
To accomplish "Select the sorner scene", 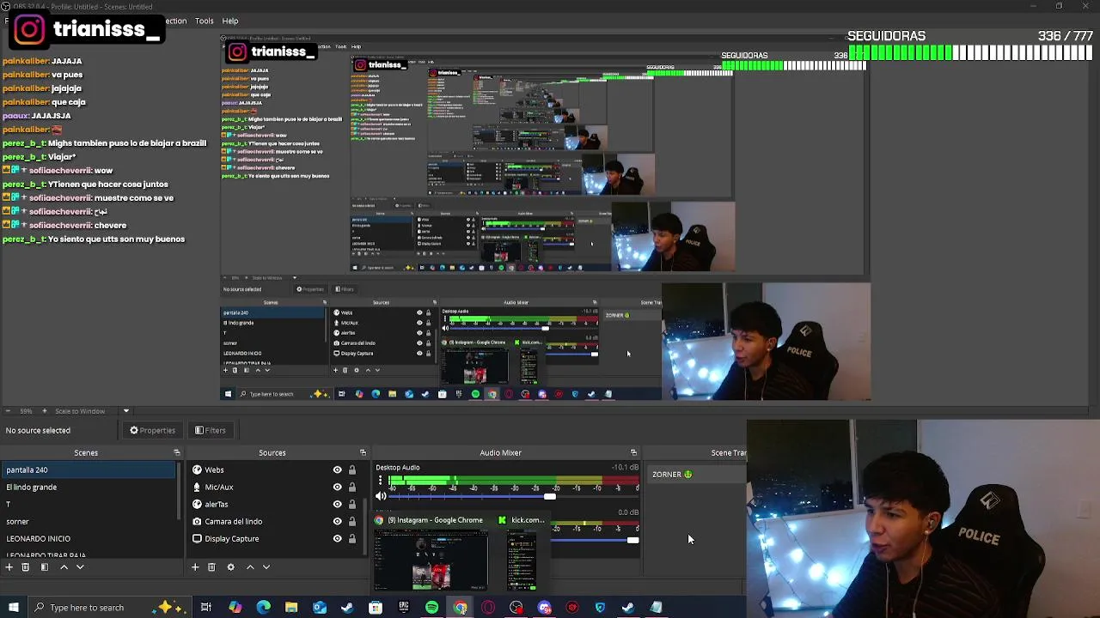I will click(x=88, y=521).
